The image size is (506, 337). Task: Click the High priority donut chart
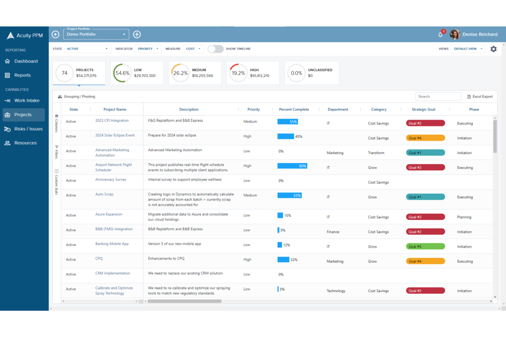tap(238, 73)
